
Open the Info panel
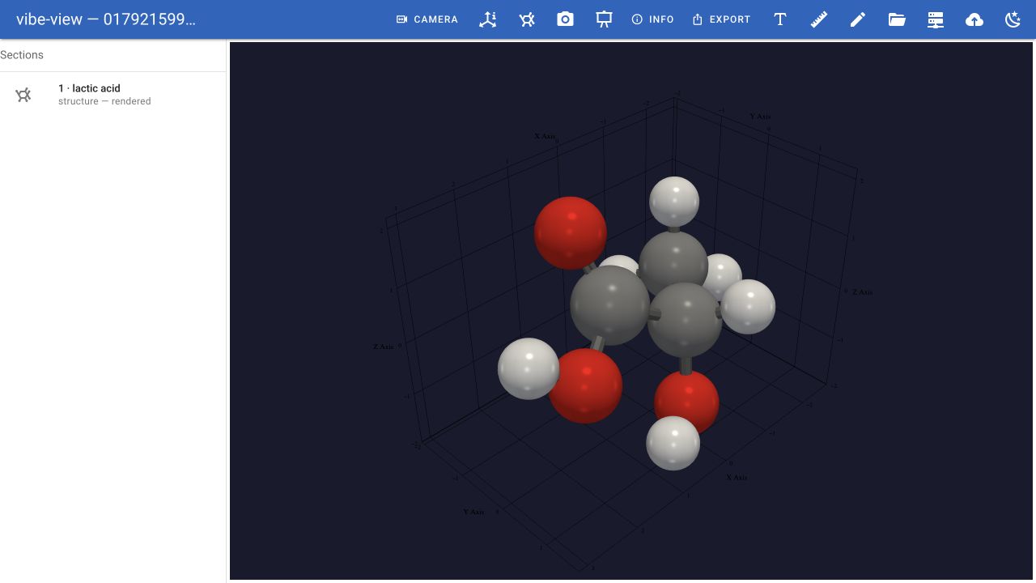pos(652,19)
